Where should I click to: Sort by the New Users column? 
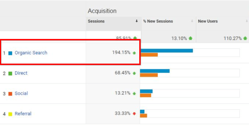click(208, 21)
